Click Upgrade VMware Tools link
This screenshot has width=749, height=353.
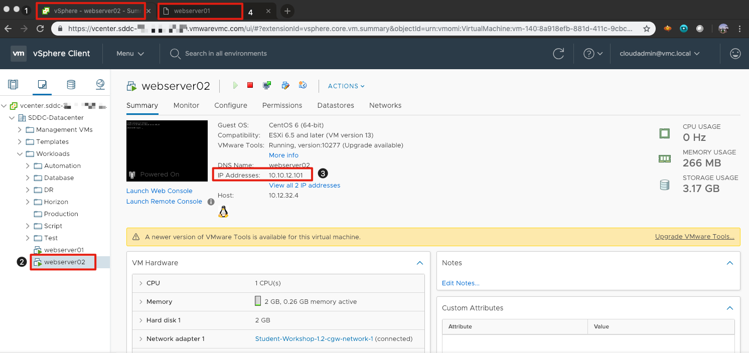point(694,236)
